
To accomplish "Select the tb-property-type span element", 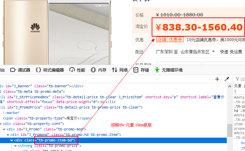I will pos(47,118).
